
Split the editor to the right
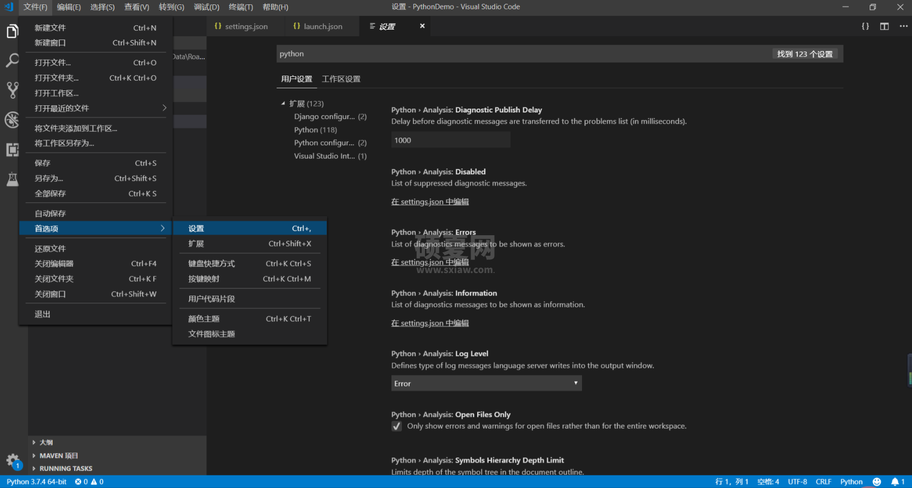click(x=885, y=26)
